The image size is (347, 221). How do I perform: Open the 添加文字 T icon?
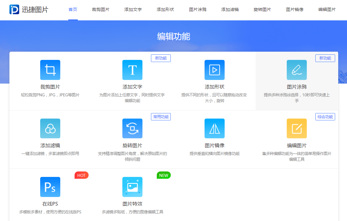click(x=132, y=70)
